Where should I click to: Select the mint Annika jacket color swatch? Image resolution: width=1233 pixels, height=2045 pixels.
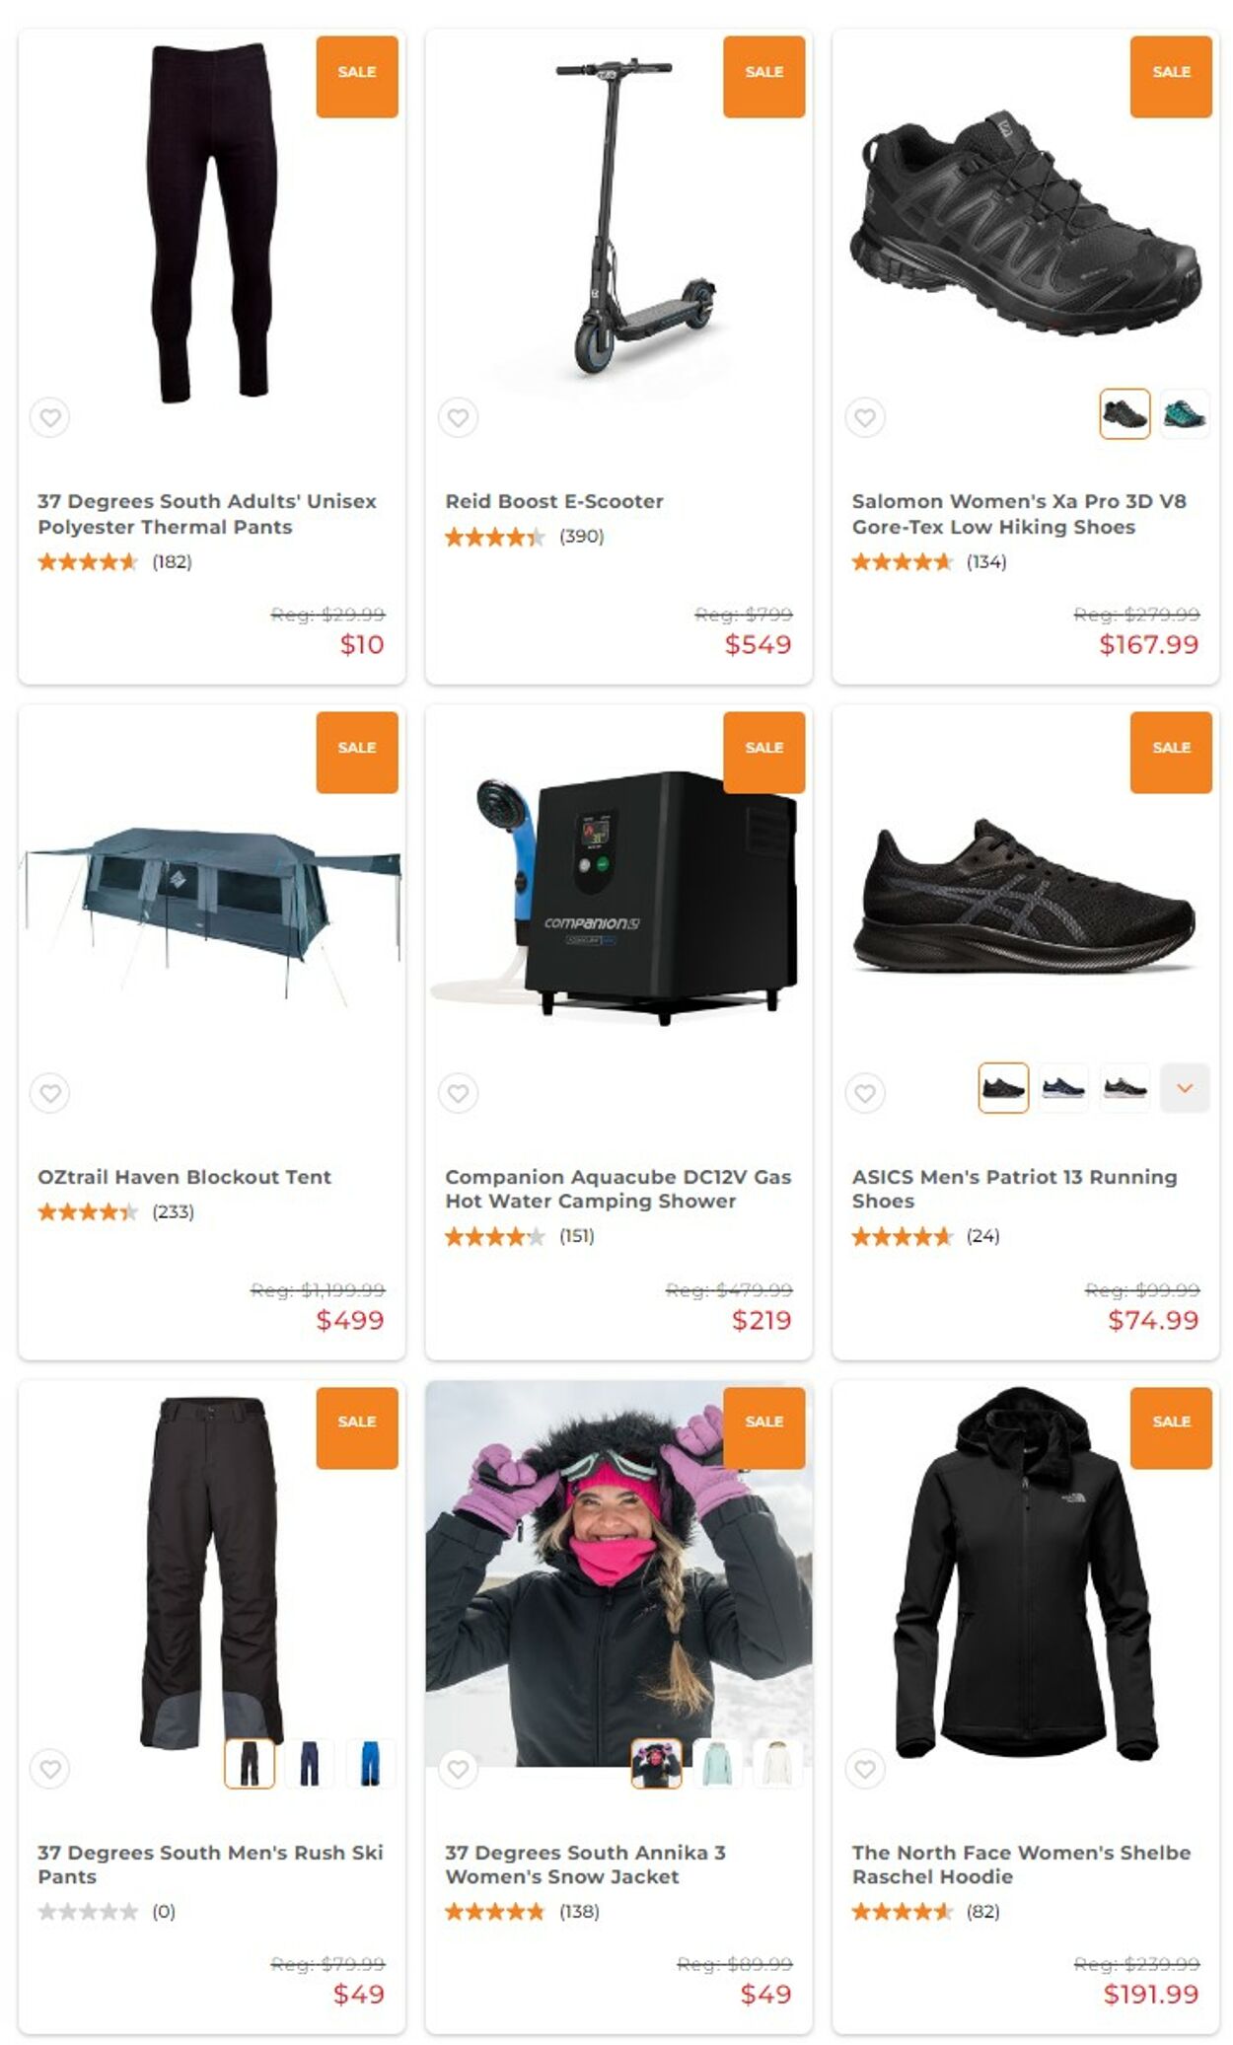(716, 1763)
